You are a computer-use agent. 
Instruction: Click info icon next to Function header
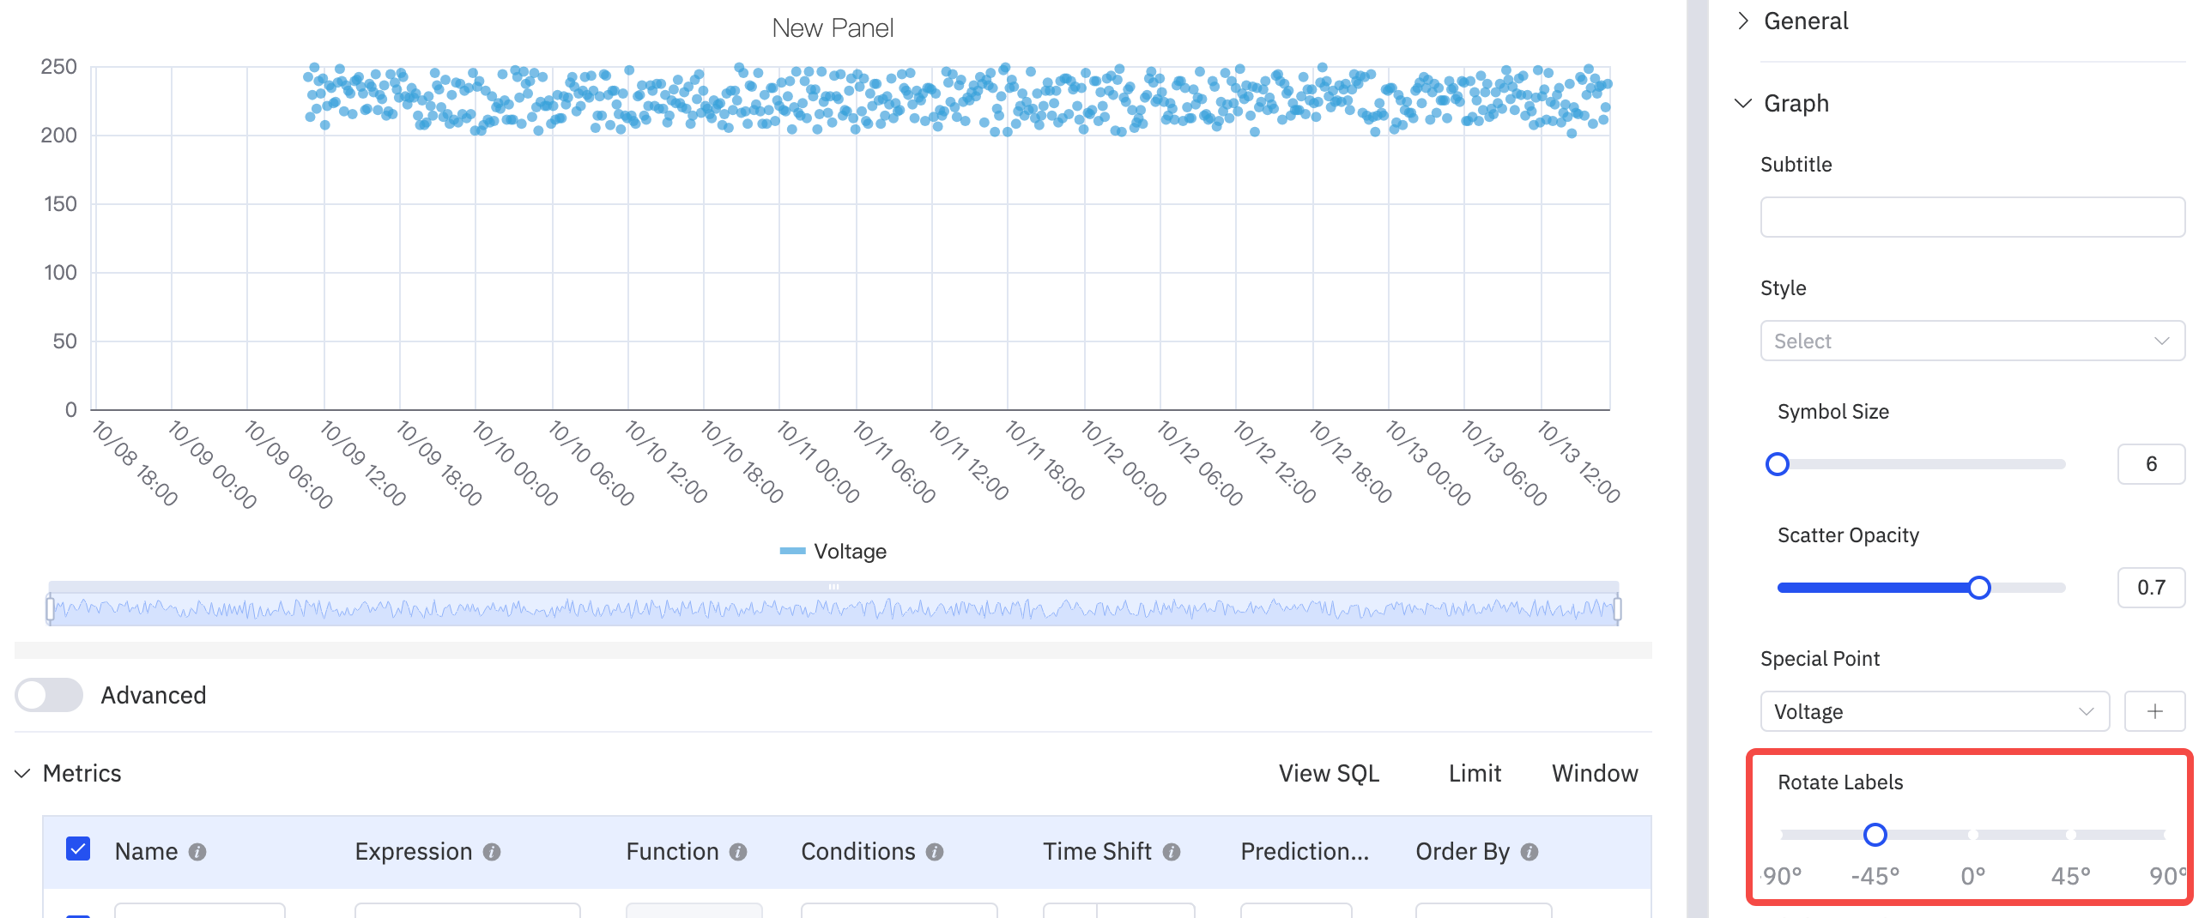[738, 852]
